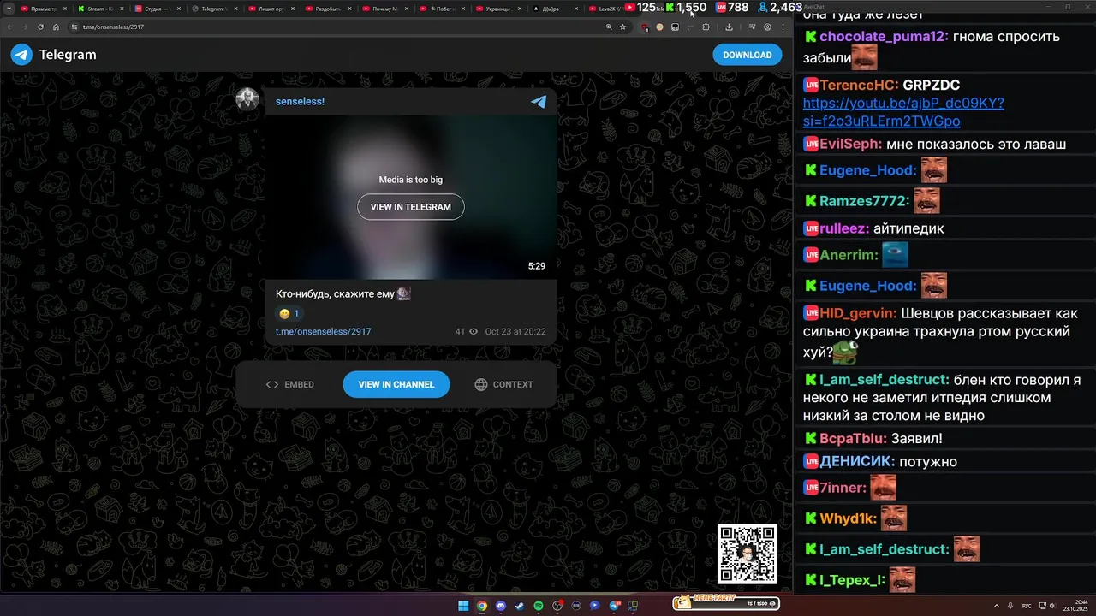Click the emoji reaction with count 1
Image resolution: width=1096 pixels, height=616 pixels.
[x=289, y=314]
